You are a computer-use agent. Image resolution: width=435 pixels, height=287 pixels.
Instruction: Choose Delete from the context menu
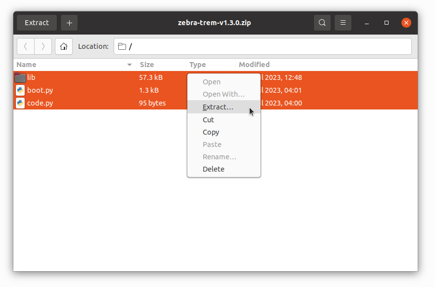pos(214,169)
